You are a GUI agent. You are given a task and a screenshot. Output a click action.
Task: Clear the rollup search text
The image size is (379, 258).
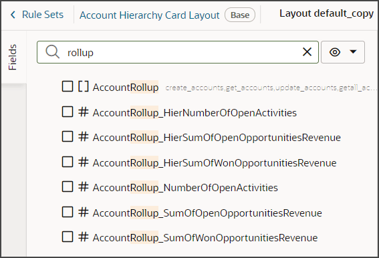pyautogui.click(x=307, y=51)
